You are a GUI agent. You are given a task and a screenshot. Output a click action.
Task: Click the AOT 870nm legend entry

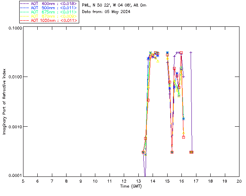49,16
